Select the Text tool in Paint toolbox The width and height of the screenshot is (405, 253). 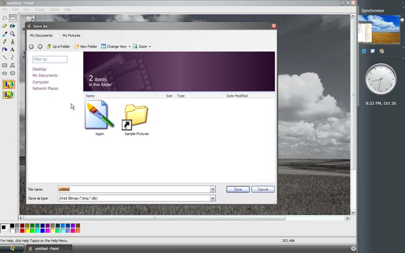(x=13, y=50)
